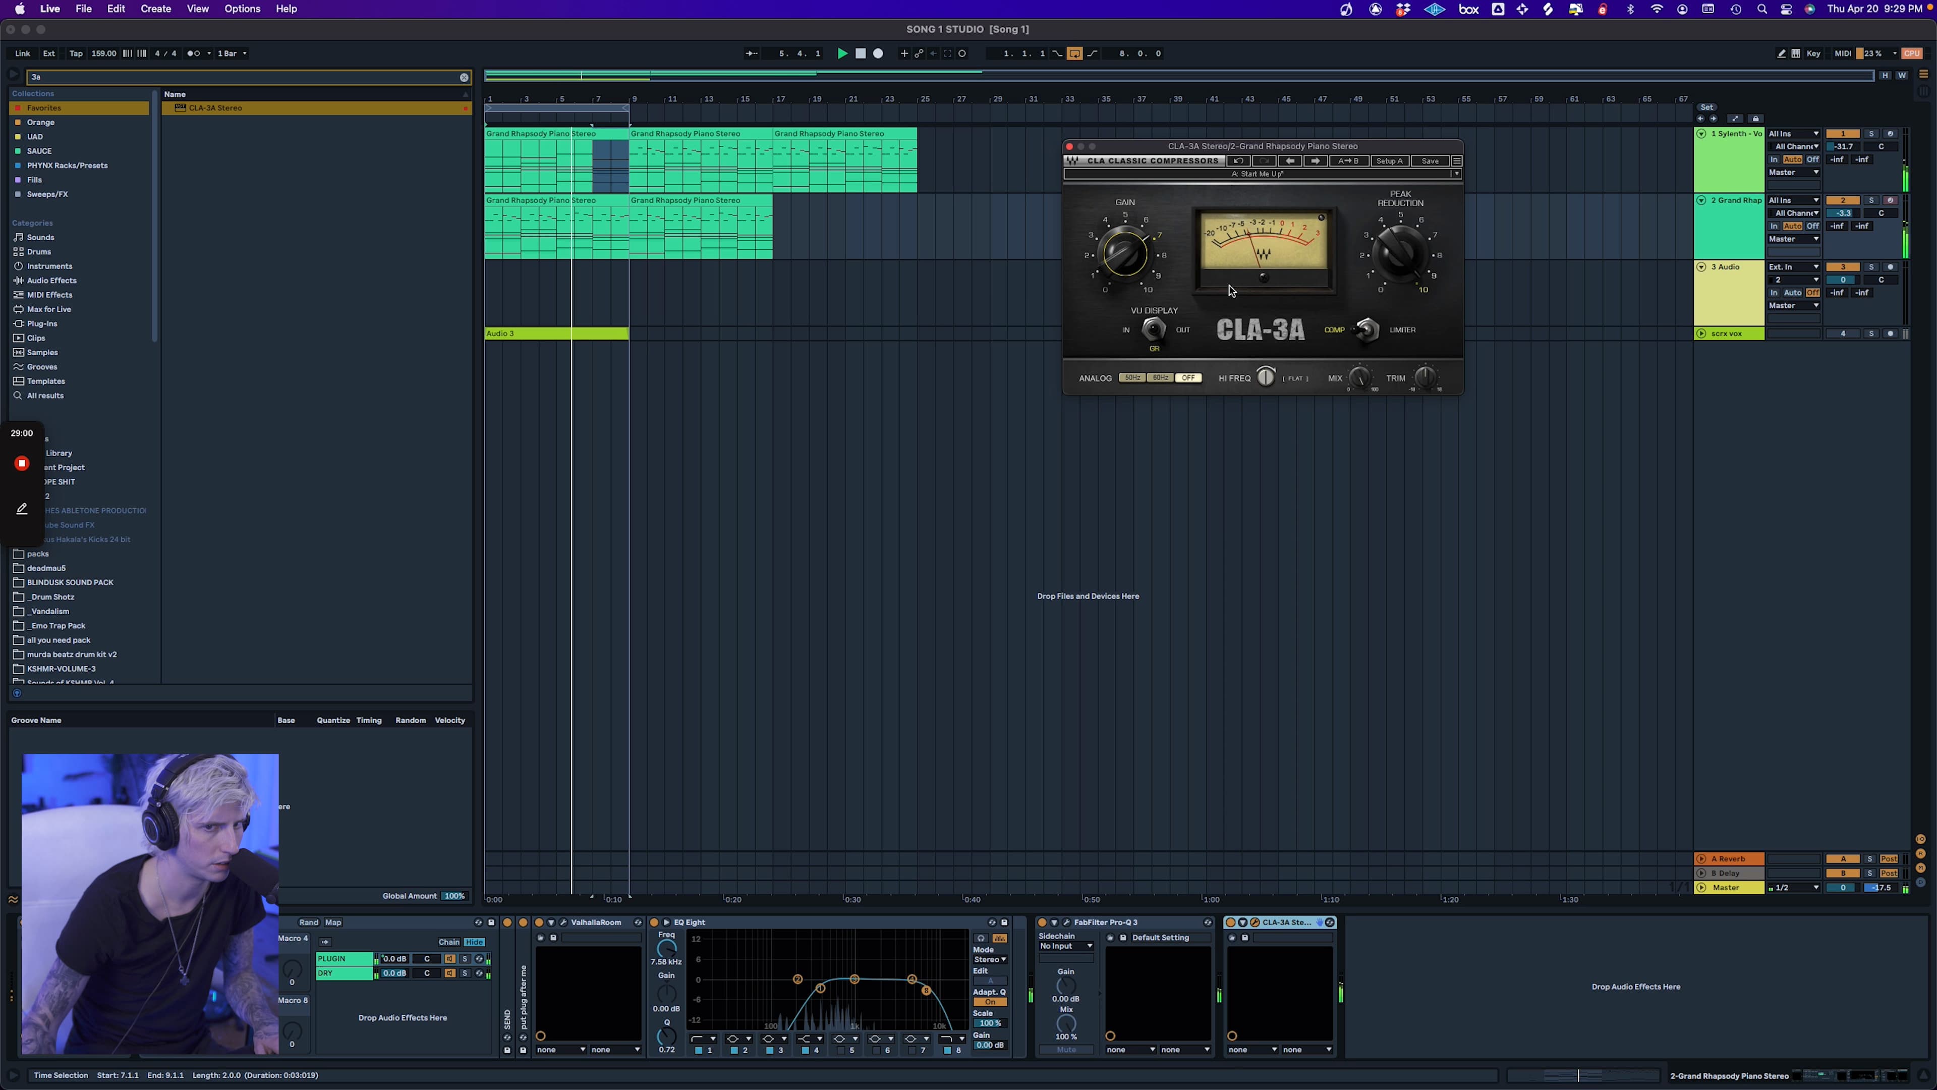
Task: Toggle the EQ Eight device activator
Action: point(653,923)
